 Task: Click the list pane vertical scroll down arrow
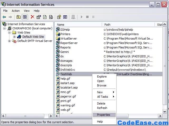pyautogui.click(x=165, y=111)
